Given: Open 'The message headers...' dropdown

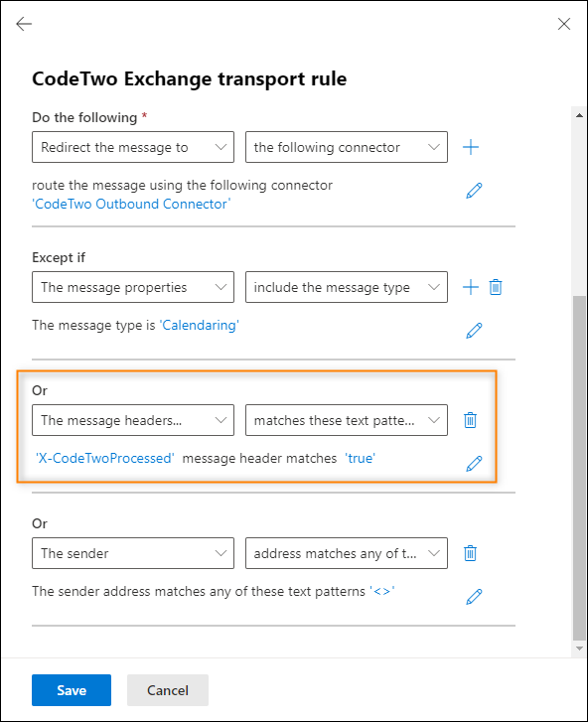Looking at the screenshot, I should click(133, 420).
